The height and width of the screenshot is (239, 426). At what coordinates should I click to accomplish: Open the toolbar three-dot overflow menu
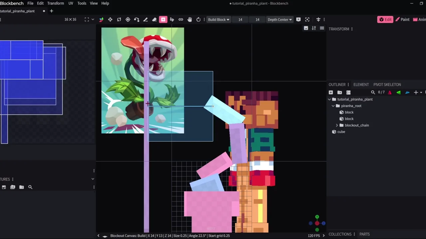[324, 20]
